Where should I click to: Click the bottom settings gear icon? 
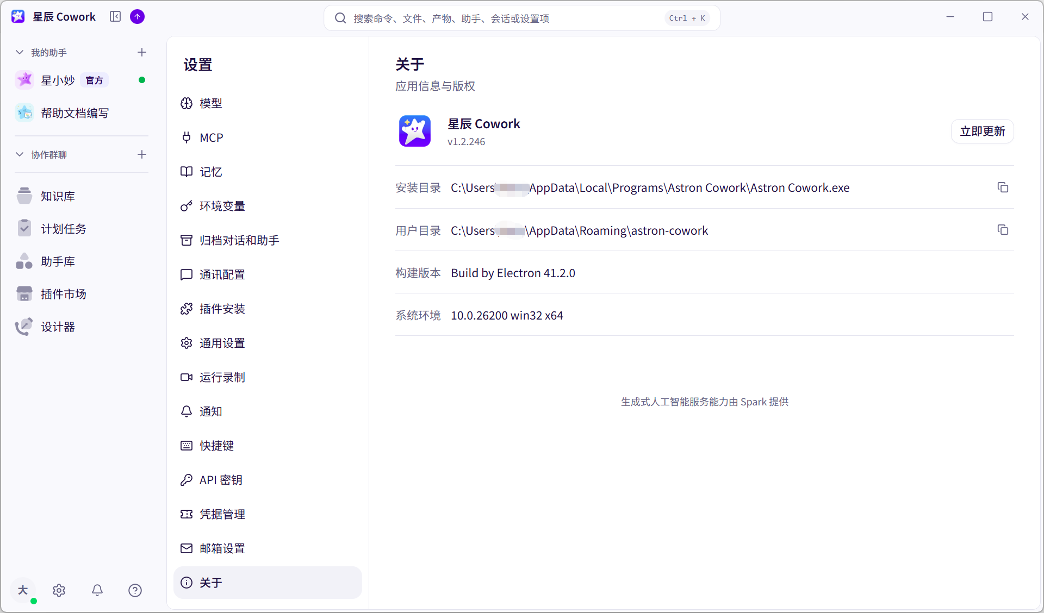pyautogui.click(x=59, y=590)
